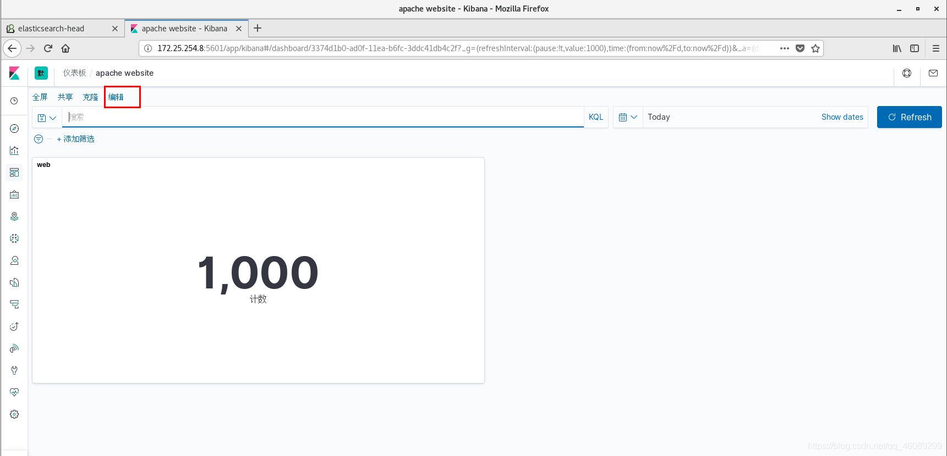947x456 pixels.
Task: Open Dashboard icon in sidebar
Action: [14, 173]
